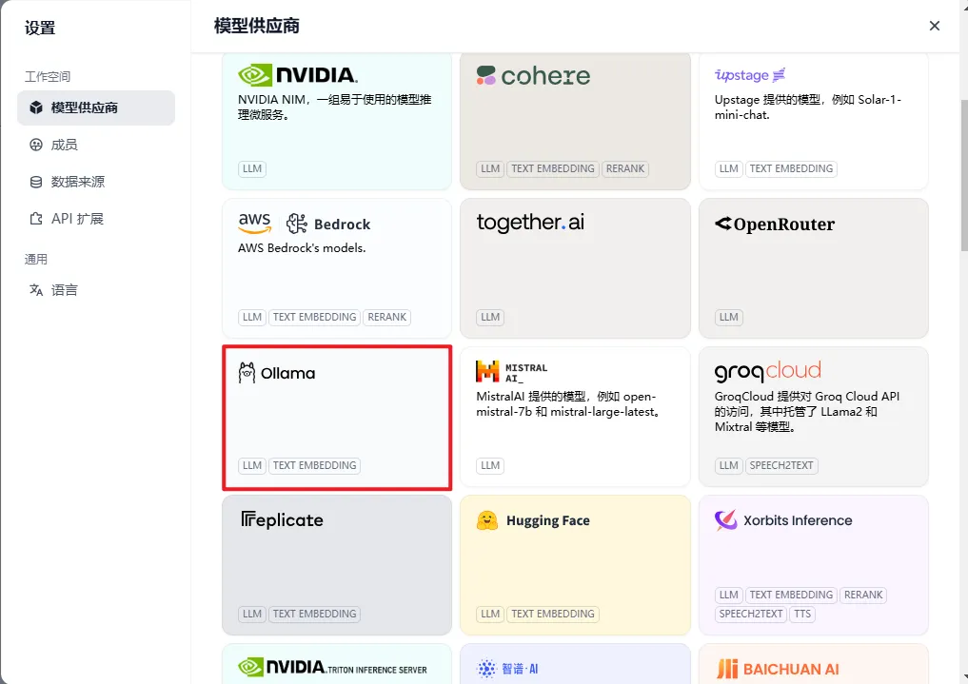968x684 pixels.
Task: Click the Mistral AI logo icon
Action: 487,372
